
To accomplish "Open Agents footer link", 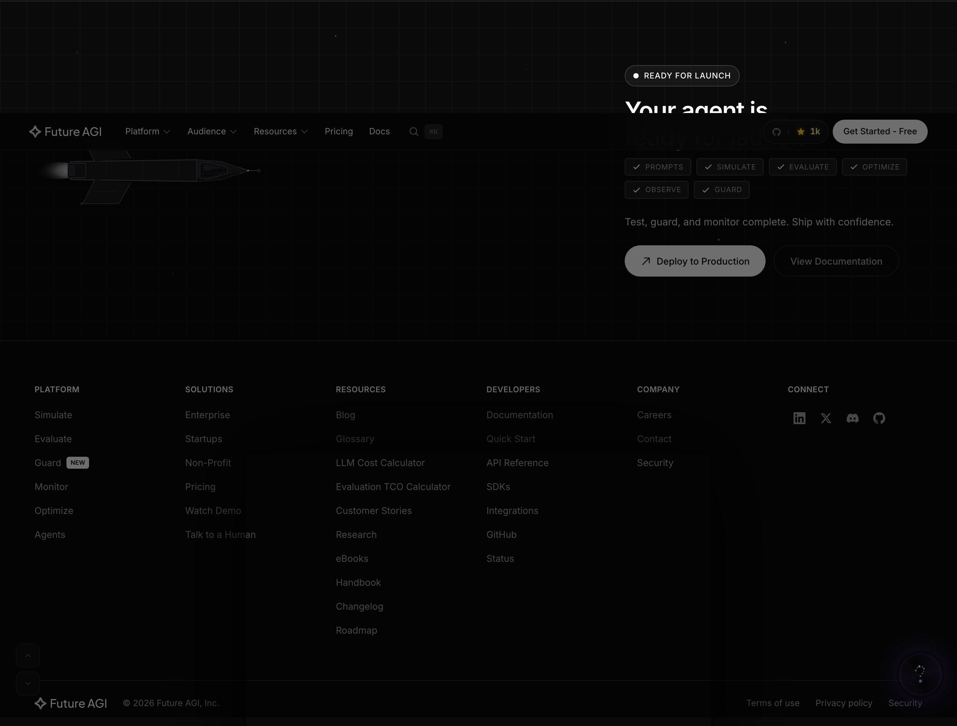I will click(50, 535).
